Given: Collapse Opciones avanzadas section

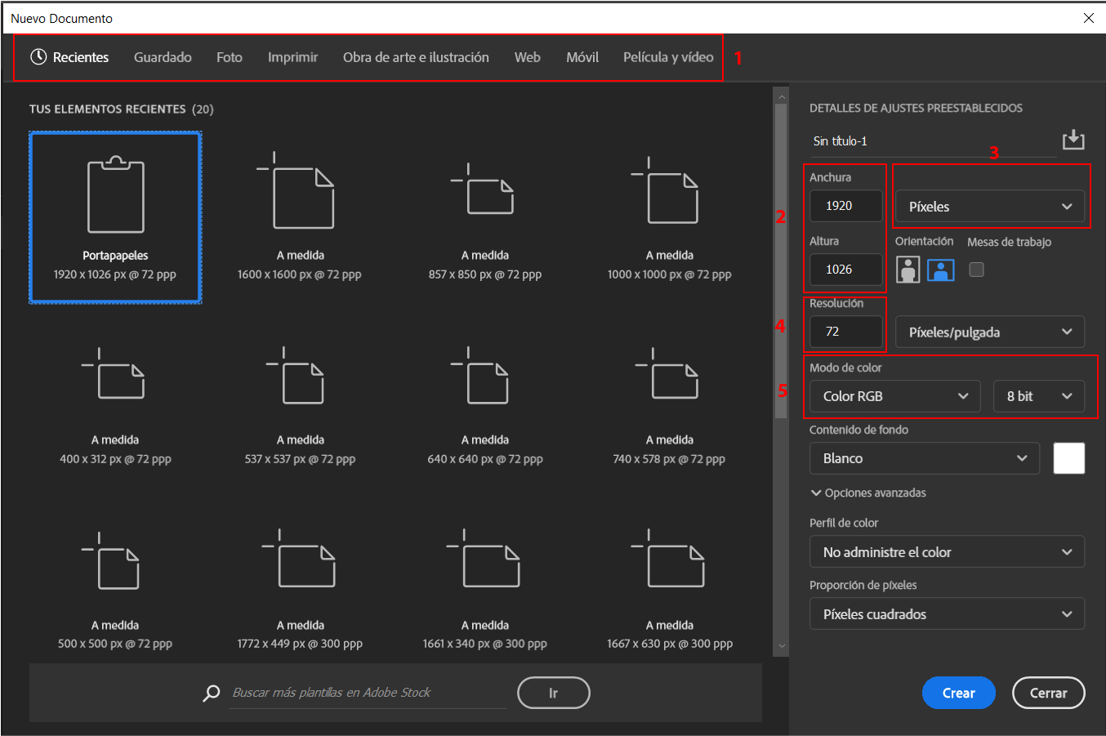Looking at the screenshot, I should point(868,493).
